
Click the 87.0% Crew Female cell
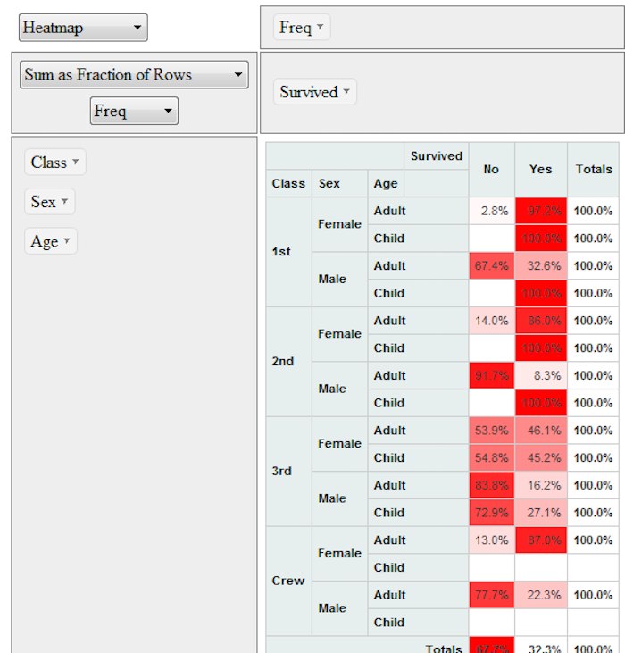click(x=541, y=540)
